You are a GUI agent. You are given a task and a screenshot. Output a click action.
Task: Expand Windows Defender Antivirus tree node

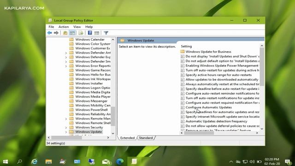[x=66, y=53]
